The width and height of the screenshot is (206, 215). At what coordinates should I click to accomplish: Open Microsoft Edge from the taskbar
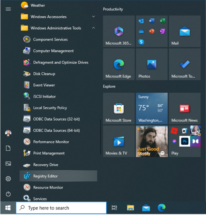pos(162,208)
